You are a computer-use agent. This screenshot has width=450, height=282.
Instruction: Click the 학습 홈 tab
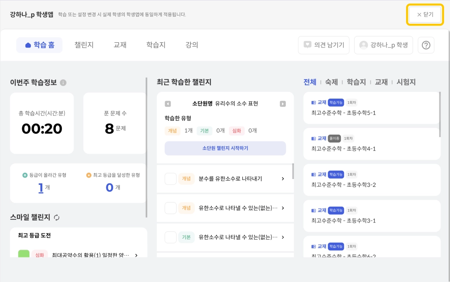39,45
